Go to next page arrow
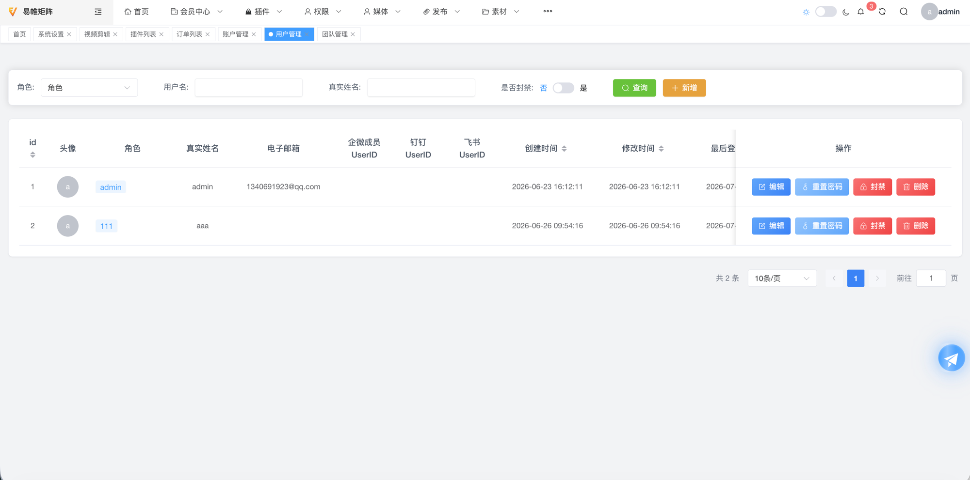Image resolution: width=970 pixels, height=480 pixels. [877, 279]
